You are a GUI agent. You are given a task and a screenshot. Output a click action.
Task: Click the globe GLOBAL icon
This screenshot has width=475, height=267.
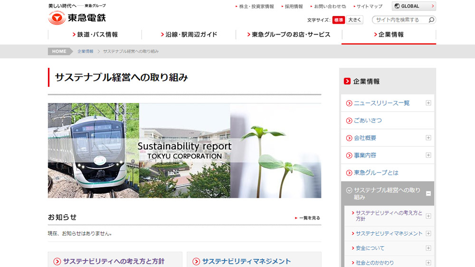(x=397, y=6)
